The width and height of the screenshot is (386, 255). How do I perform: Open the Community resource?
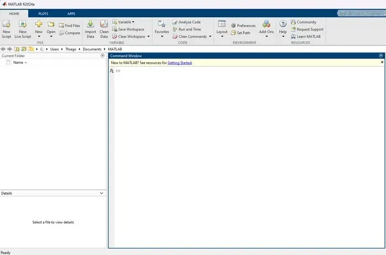tap(304, 22)
